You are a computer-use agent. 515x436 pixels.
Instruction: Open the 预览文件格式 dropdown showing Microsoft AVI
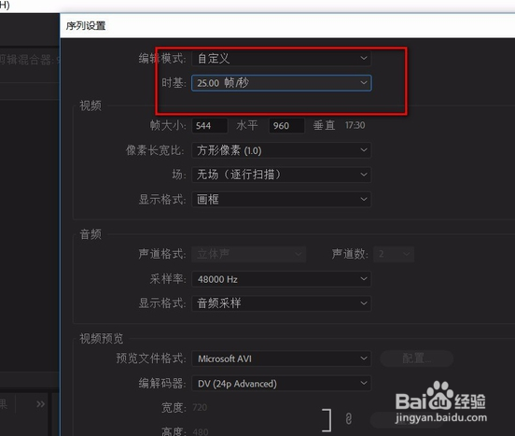282,359
